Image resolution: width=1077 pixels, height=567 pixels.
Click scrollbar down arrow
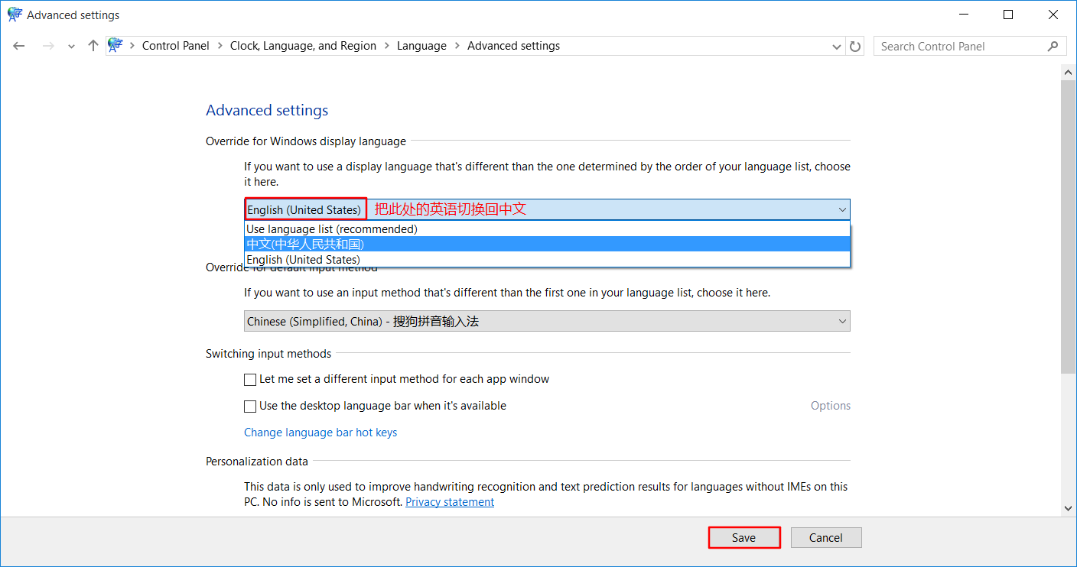pyautogui.click(x=1069, y=508)
